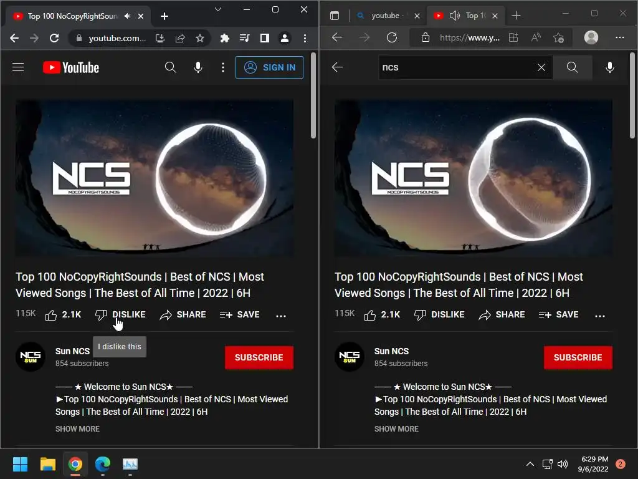Open Chrome media control icon
This screenshot has height=479, width=638.
pos(244,38)
